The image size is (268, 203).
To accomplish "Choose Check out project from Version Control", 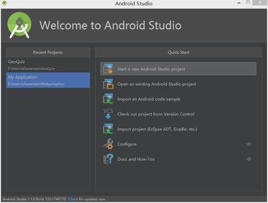I will [x=179, y=114].
